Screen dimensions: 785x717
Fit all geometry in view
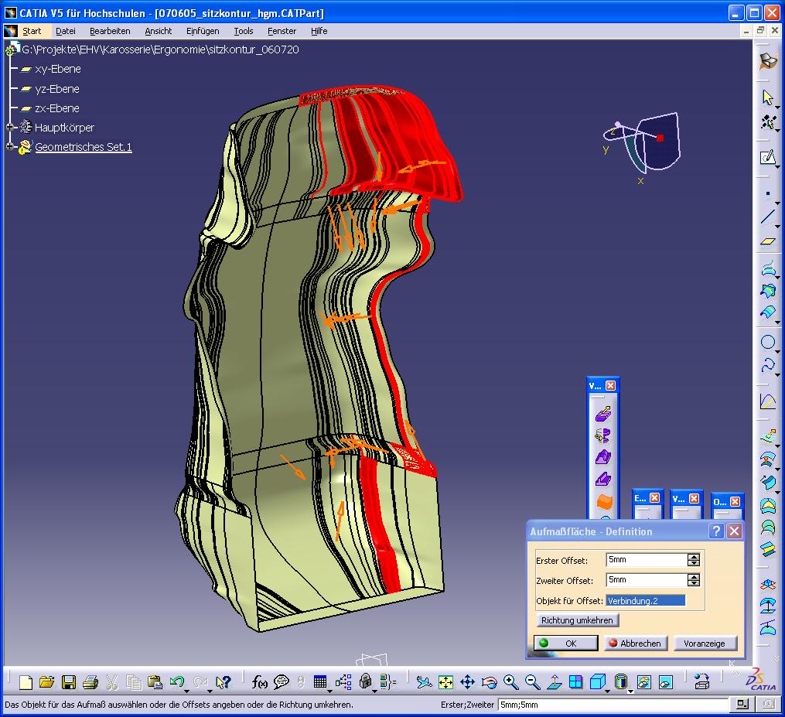[x=445, y=682]
